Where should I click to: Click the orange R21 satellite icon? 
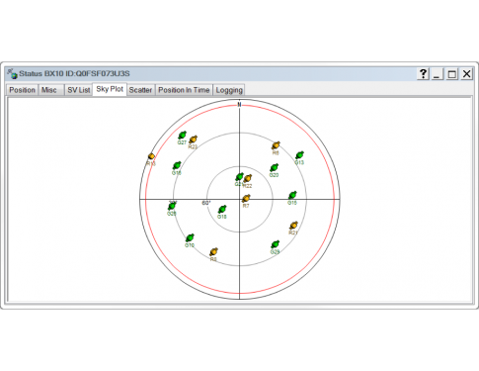tap(293, 226)
